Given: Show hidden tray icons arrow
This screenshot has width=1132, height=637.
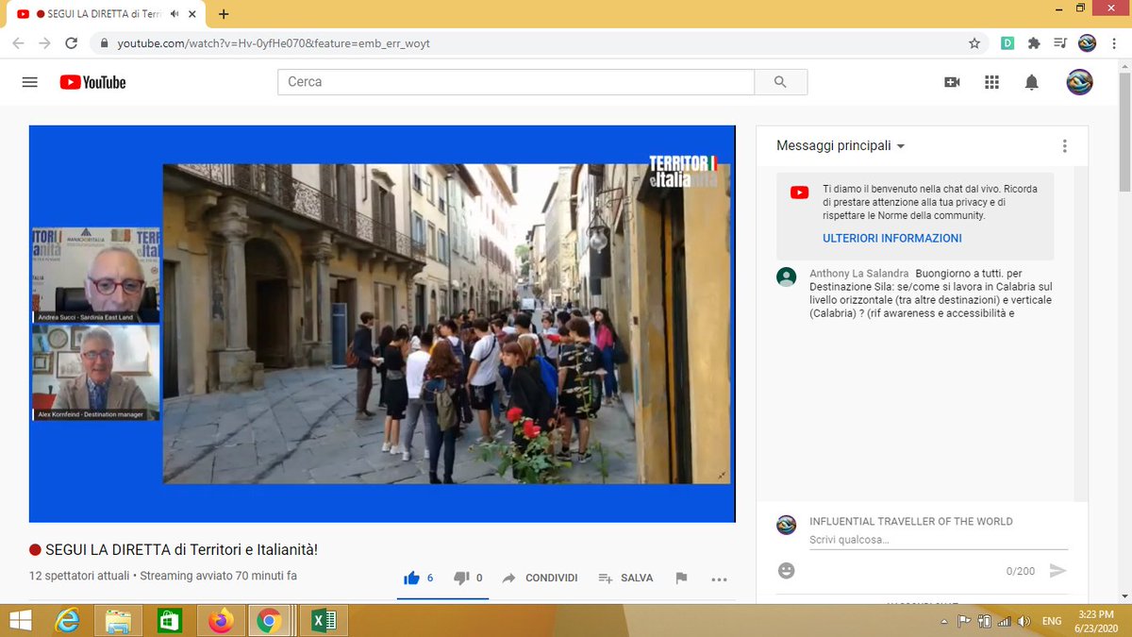Looking at the screenshot, I should [945, 621].
